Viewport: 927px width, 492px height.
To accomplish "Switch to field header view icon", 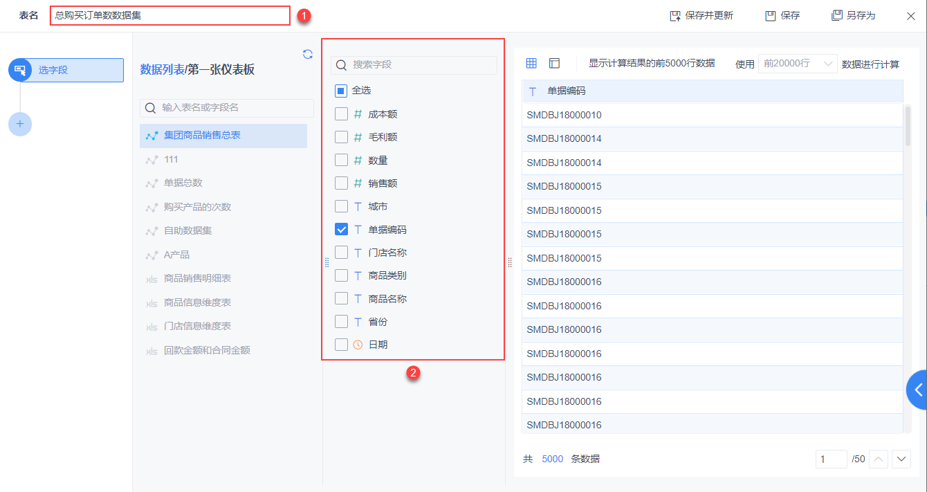I will pyautogui.click(x=554, y=63).
